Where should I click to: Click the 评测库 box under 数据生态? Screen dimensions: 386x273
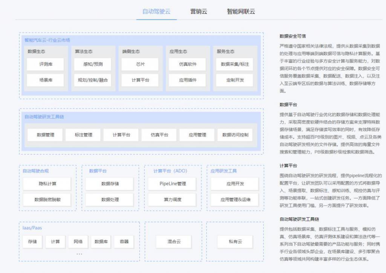coord(46,64)
